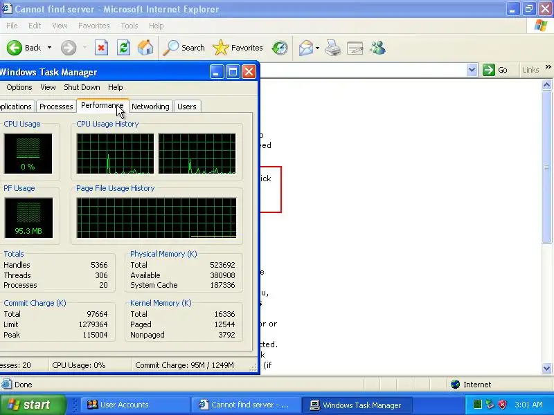Click the Forward arrow in Internet Explorer
This screenshot has width=554, height=415.
pos(69,48)
